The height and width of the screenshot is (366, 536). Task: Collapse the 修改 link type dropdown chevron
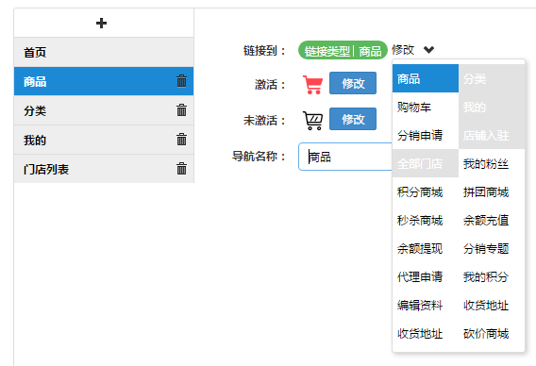[428, 50]
